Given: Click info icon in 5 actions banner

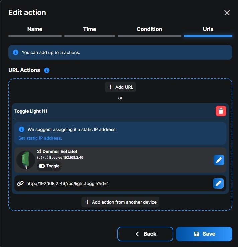Looking at the screenshot, I should tap(16, 52).
